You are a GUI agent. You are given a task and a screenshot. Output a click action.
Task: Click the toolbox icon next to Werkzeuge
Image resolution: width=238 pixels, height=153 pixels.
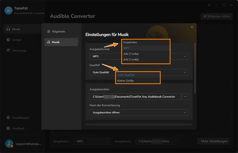tap(8, 50)
